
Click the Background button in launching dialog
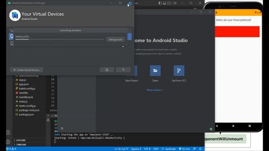[x=116, y=39]
